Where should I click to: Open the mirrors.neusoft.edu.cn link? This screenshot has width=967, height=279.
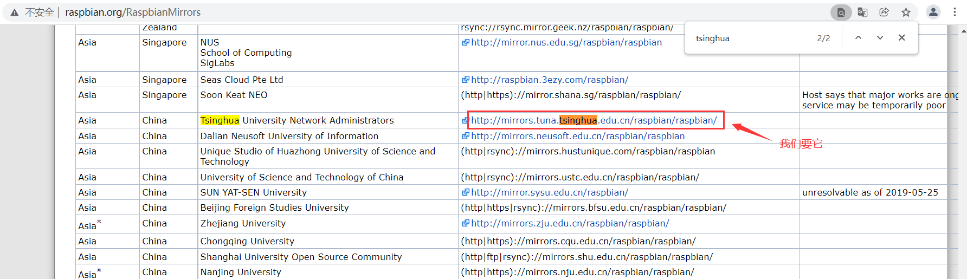click(x=578, y=136)
